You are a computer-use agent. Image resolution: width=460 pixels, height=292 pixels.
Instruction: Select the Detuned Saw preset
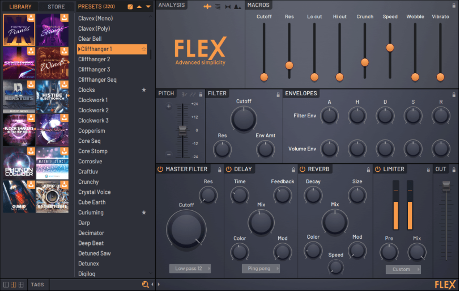112,253
